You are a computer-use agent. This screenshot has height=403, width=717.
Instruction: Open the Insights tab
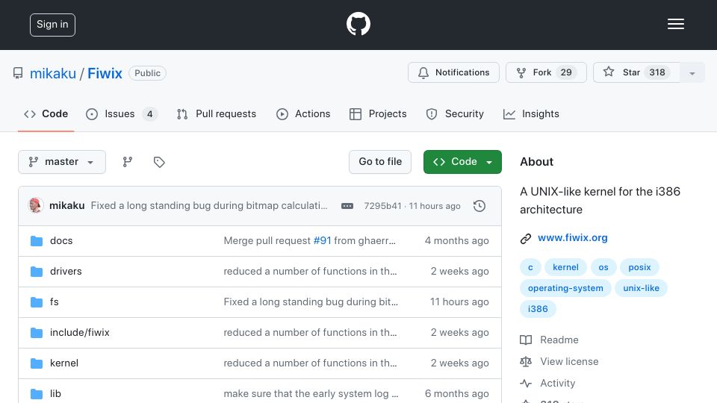click(x=531, y=113)
